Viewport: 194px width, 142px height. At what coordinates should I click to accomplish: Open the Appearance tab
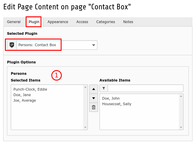(x=58, y=22)
